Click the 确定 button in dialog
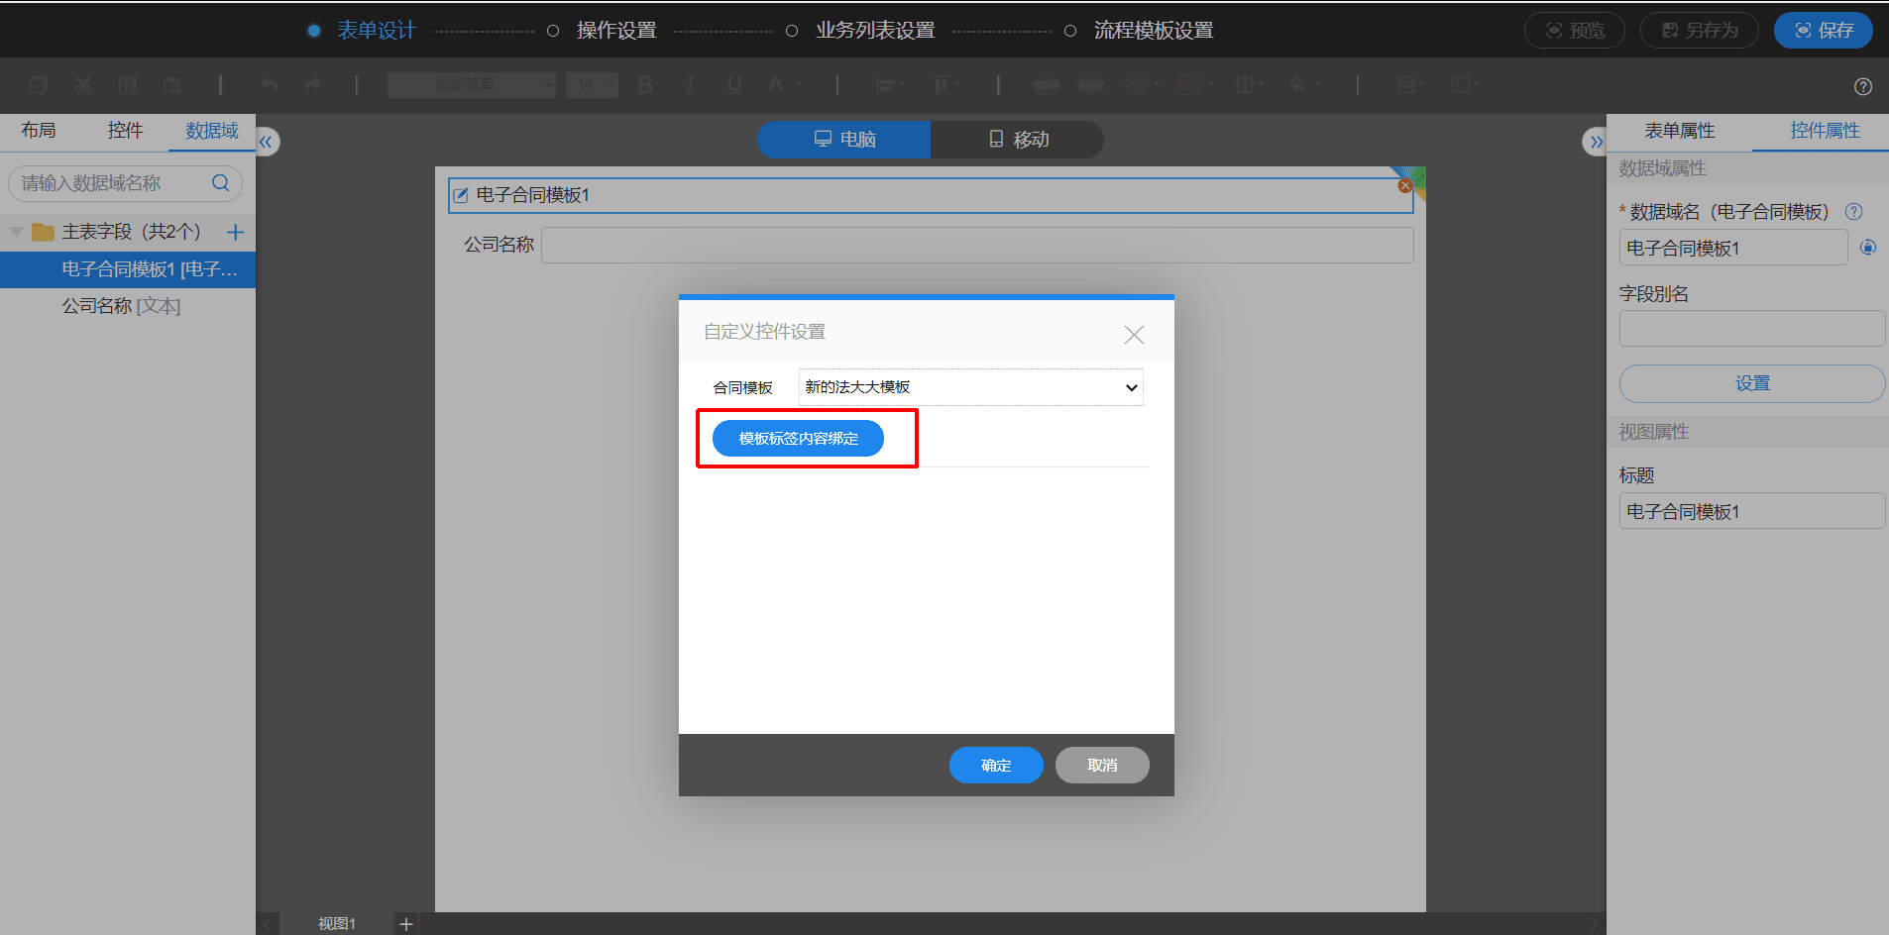1889x935 pixels. pyautogui.click(x=996, y=765)
